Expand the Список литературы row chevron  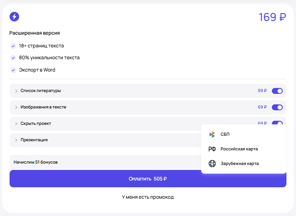(16, 91)
